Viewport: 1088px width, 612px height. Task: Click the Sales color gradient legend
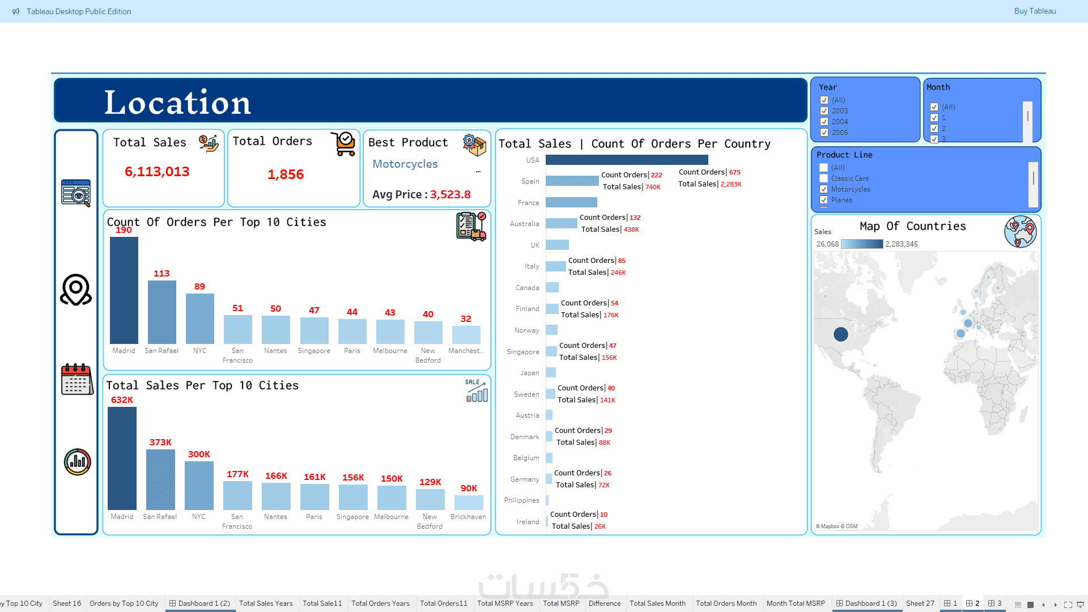coord(861,244)
